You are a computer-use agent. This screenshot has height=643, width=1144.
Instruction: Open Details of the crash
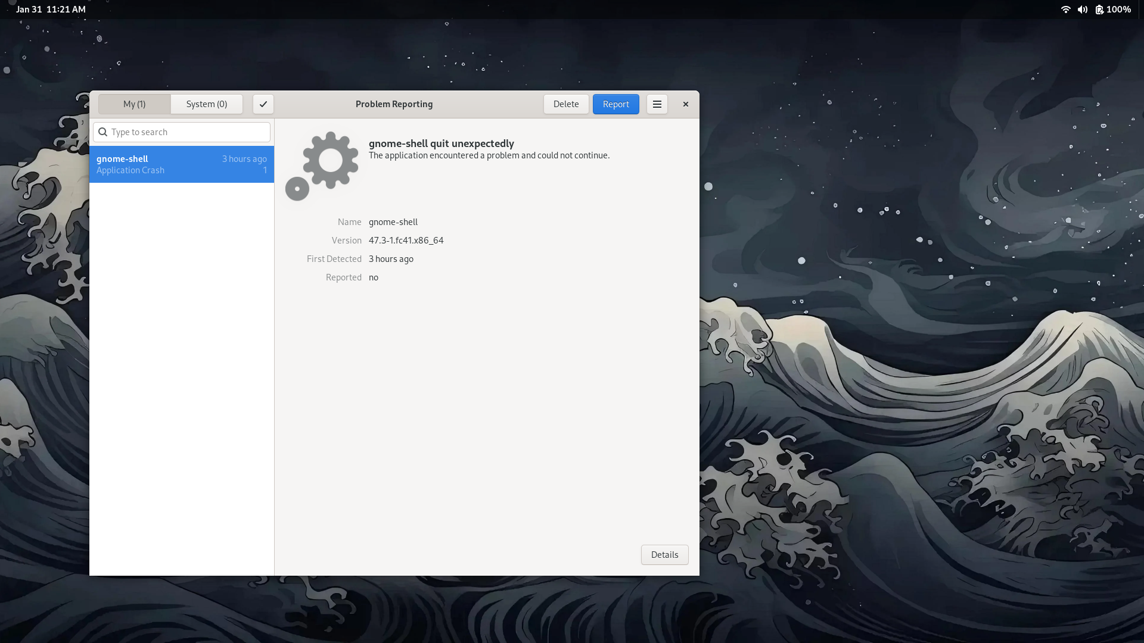tap(664, 555)
